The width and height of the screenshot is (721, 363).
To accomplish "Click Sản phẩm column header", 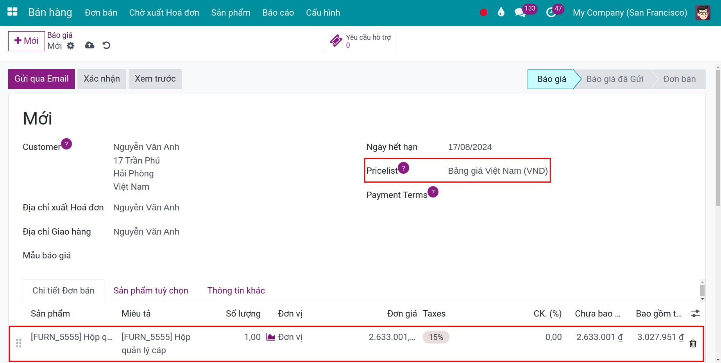I will (50, 313).
